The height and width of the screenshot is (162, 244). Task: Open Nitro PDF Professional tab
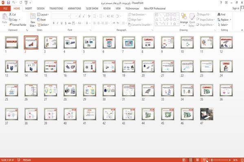click(154, 9)
